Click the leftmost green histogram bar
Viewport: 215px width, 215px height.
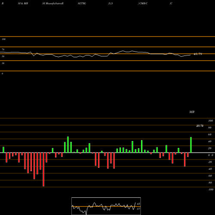tap(3, 150)
